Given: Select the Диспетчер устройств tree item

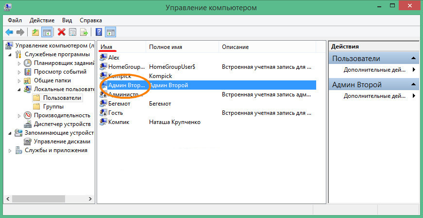Looking at the screenshot, I should pyautogui.click(x=62, y=124).
